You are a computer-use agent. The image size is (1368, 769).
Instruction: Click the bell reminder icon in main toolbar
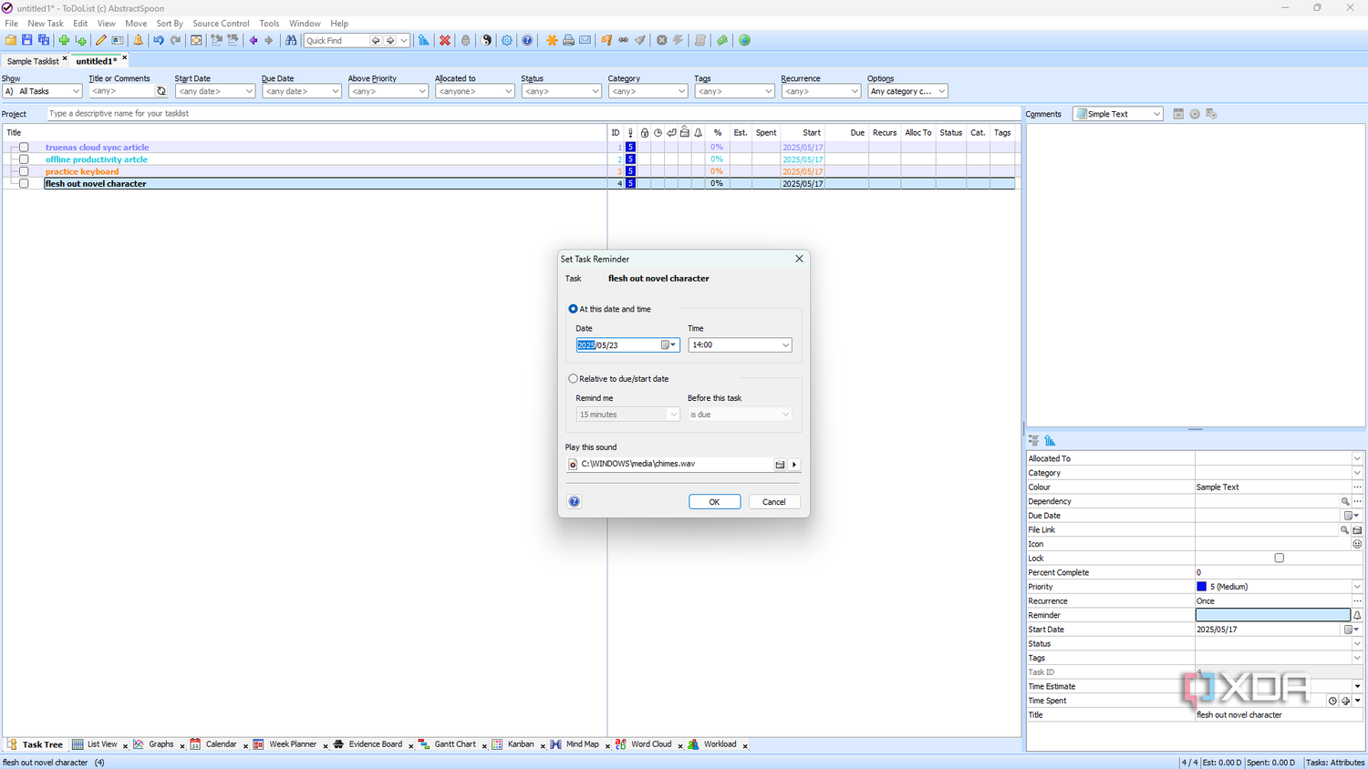pos(139,40)
